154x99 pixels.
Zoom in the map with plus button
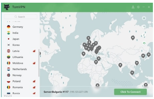click(x=144, y=18)
